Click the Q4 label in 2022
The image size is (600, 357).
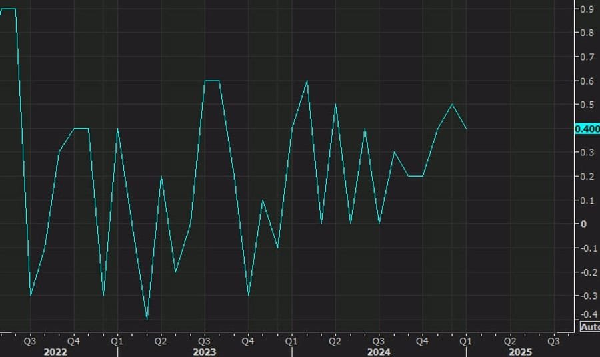73,340
